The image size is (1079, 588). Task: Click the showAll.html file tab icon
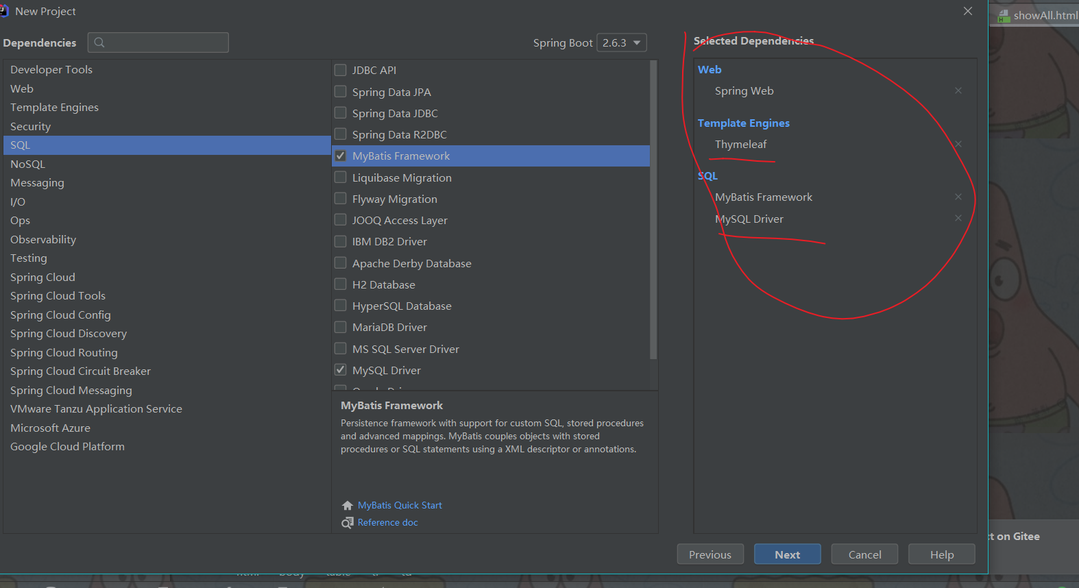[1004, 16]
